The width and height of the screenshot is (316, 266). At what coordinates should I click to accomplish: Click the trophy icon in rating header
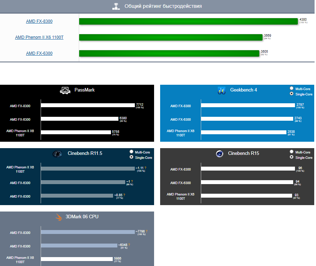[116, 6]
